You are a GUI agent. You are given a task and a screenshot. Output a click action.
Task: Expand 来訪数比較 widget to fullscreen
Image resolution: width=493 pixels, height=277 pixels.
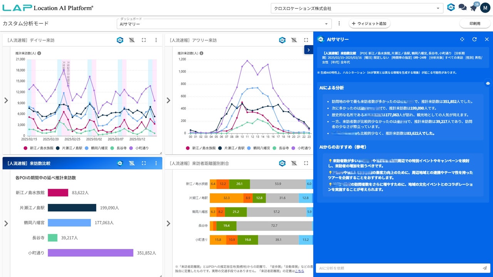coord(144,163)
